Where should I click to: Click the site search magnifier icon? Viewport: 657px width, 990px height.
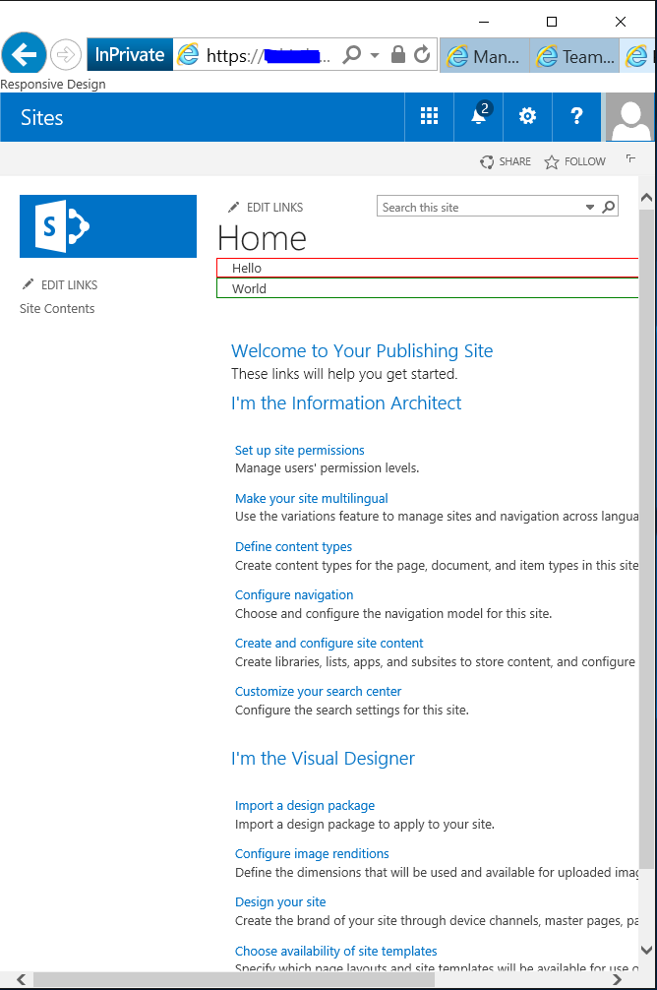coord(609,207)
